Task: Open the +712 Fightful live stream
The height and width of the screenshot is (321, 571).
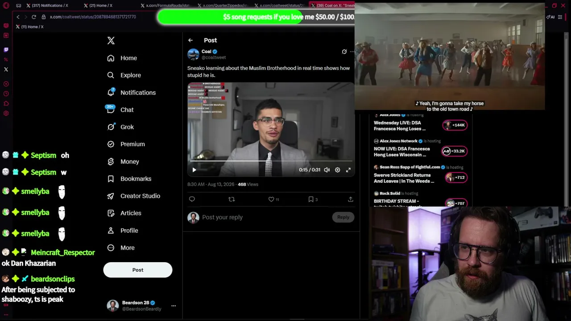Action: (455, 177)
